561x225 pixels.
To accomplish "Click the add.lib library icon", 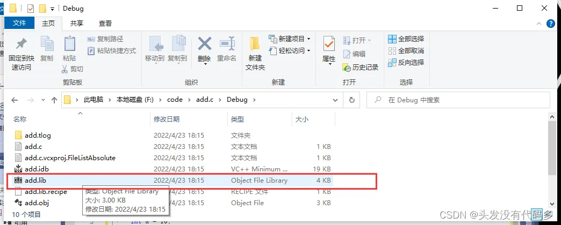I will (x=18, y=181).
